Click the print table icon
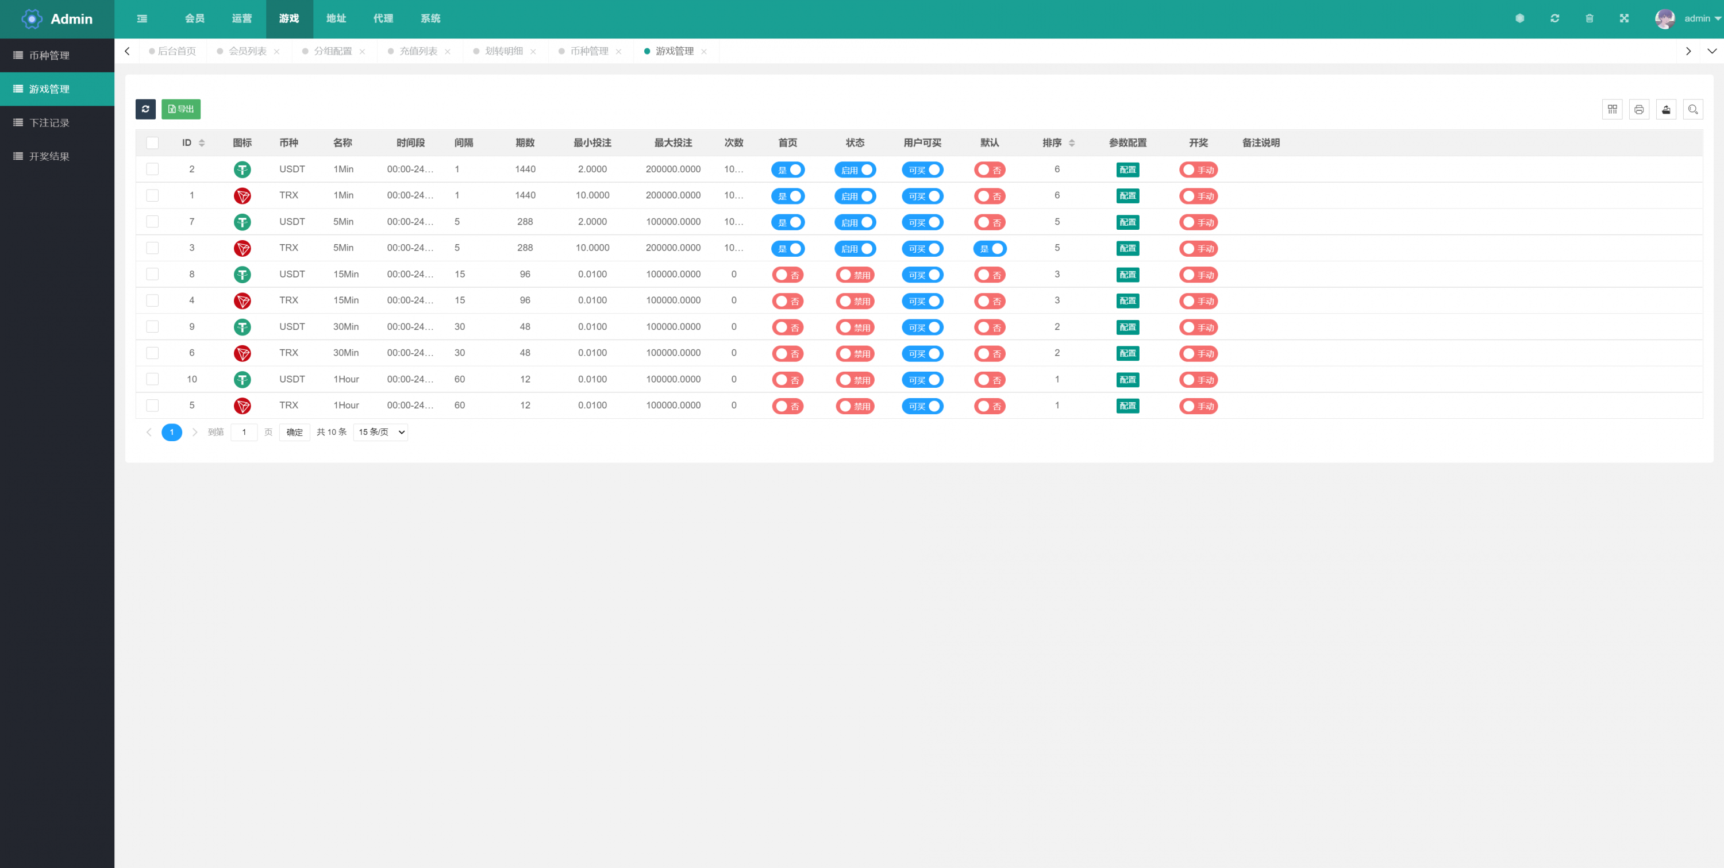Viewport: 1724px width, 868px height. 1638,109
